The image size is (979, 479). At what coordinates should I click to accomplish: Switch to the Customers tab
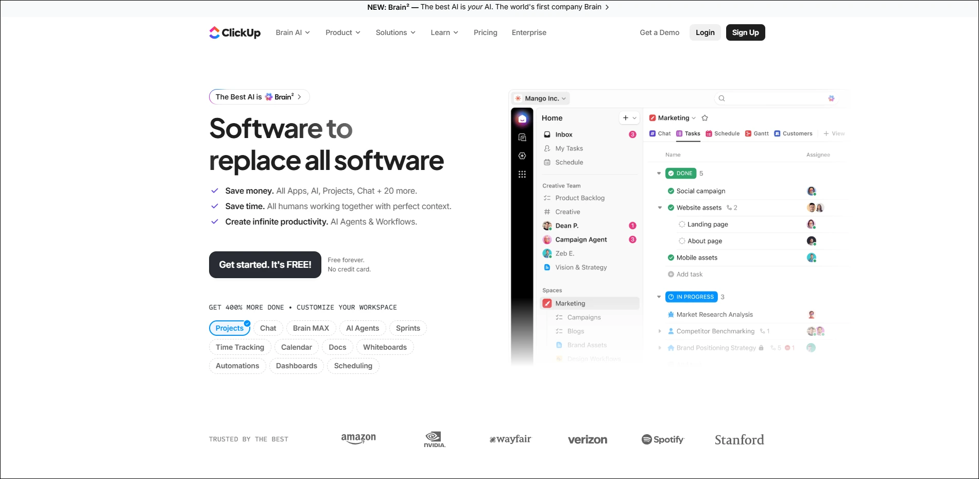click(x=793, y=133)
